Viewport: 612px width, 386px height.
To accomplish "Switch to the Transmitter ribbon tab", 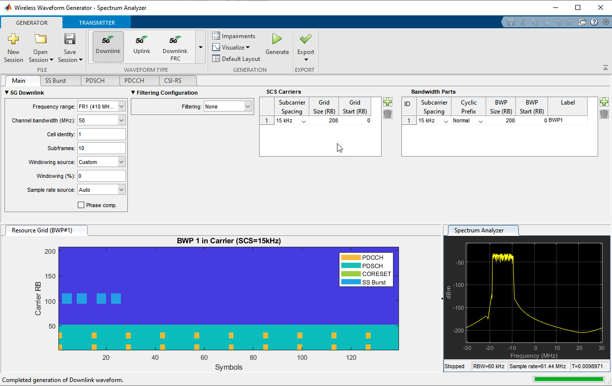I will pyautogui.click(x=96, y=22).
